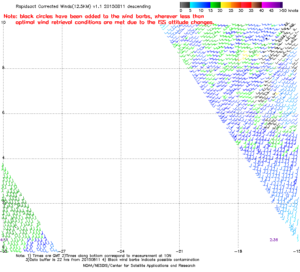The height and width of the screenshot is (272, 300).
Task: Click the magenta 40-45 knots color segment
Action: pos(267,5)
